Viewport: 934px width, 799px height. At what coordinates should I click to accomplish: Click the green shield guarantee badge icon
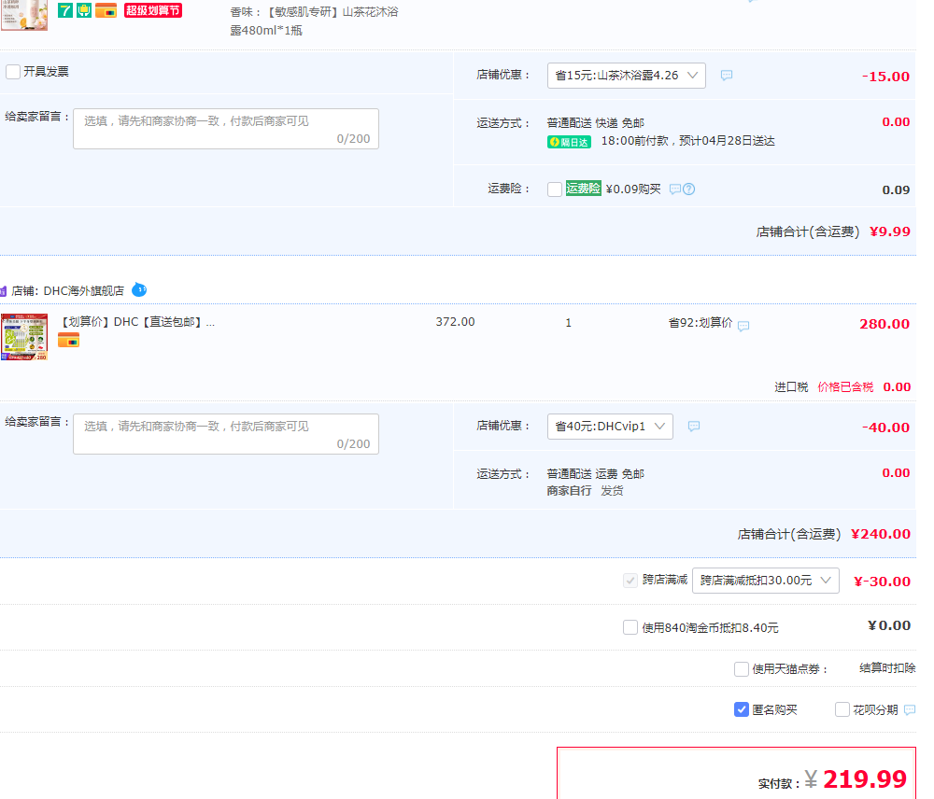[x=84, y=10]
